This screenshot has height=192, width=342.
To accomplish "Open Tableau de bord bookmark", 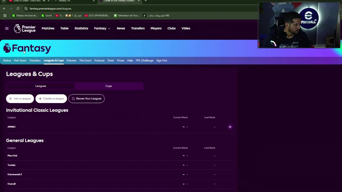I will [x=25, y=15].
